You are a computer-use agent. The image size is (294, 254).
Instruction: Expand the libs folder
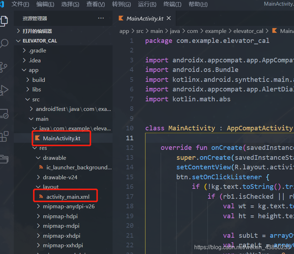63,90
